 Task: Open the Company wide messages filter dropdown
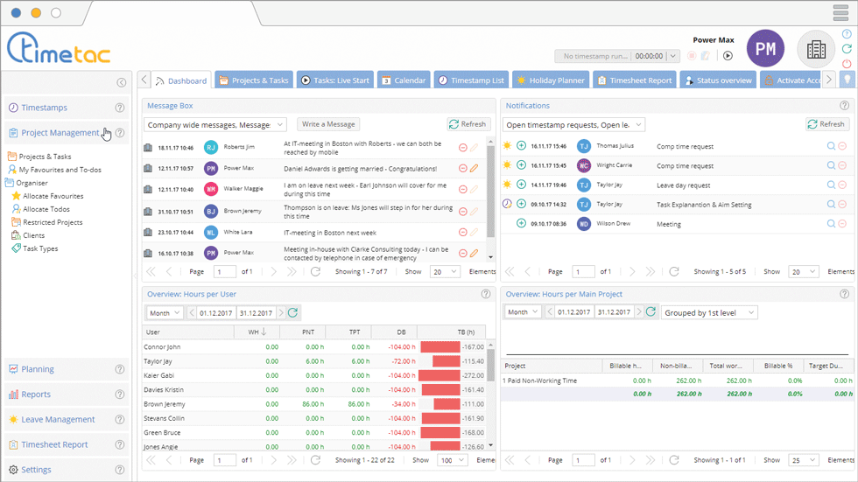tap(214, 125)
